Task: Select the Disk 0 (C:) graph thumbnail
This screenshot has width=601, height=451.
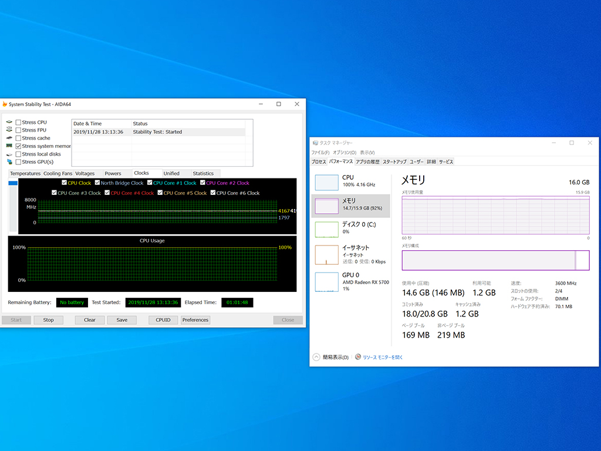Action: [x=326, y=230]
